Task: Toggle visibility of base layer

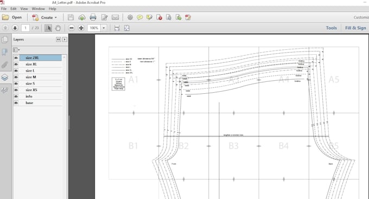Action: (x=16, y=103)
